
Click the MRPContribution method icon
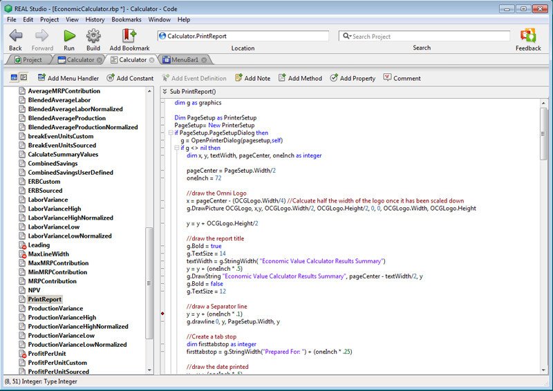[22, 281]
